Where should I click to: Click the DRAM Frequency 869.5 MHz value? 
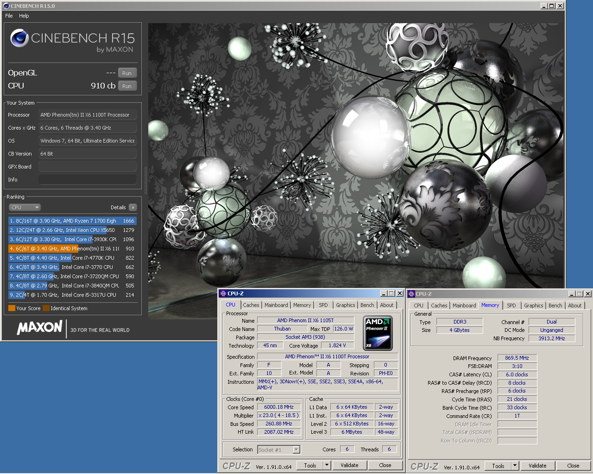pyautogui.click(x=517, y=358)
